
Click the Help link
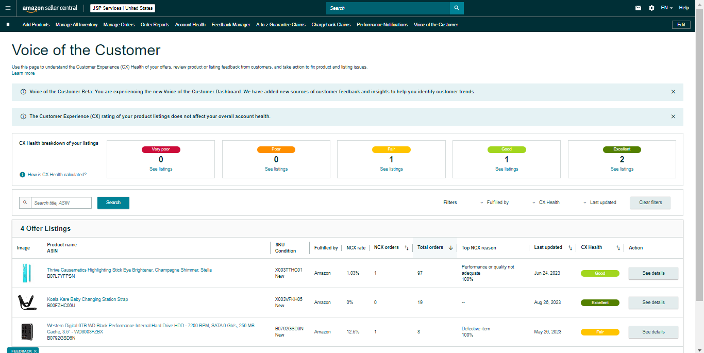[x=684, y=8]
